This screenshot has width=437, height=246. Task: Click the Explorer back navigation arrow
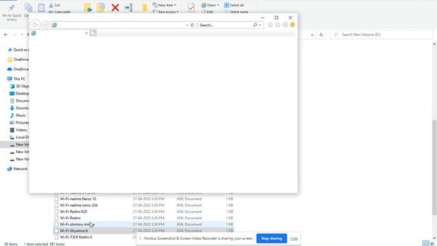[x=6, y=35]
